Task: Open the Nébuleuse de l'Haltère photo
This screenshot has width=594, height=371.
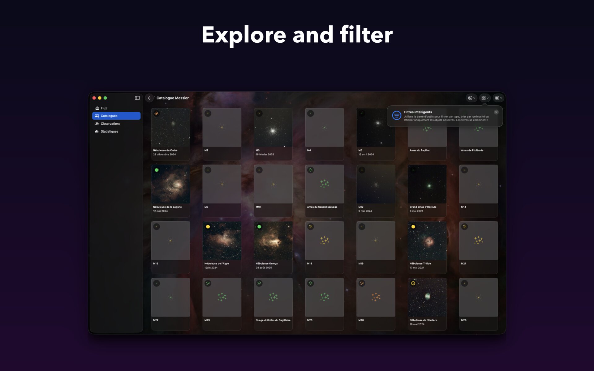Action: 427,297
